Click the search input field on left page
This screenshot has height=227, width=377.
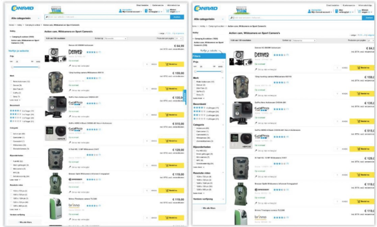(x=107, y=17)
